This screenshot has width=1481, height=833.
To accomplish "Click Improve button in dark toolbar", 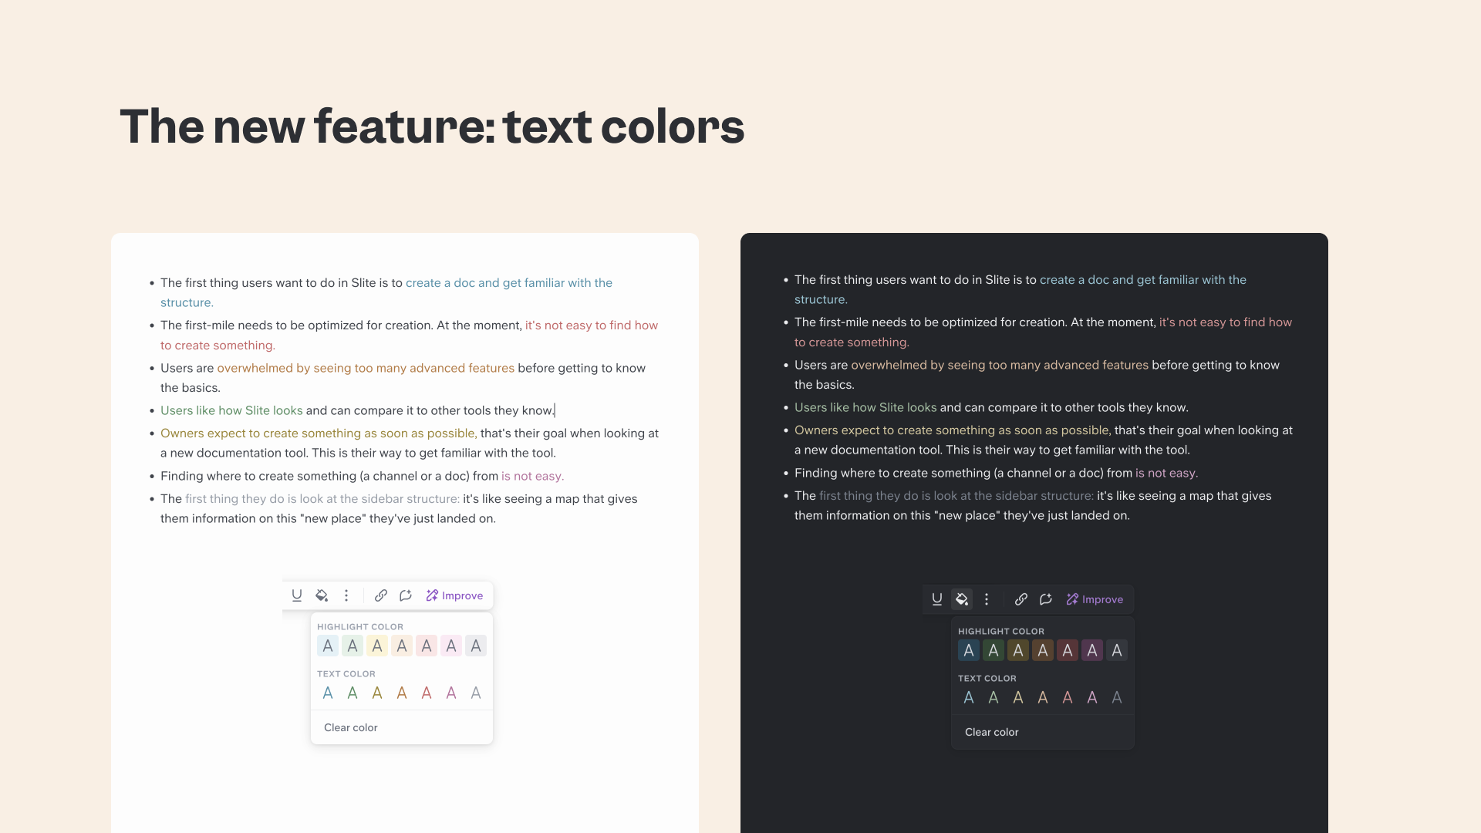I will pyautogui.click(x=1095, y=599).
